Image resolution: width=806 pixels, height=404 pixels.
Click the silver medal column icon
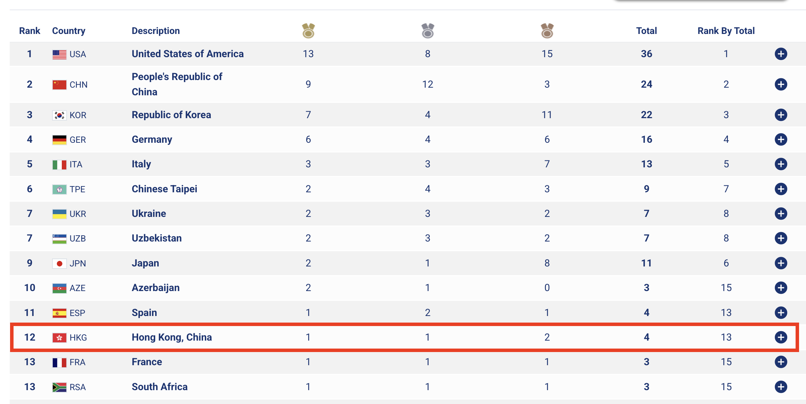tap(428, 31)
